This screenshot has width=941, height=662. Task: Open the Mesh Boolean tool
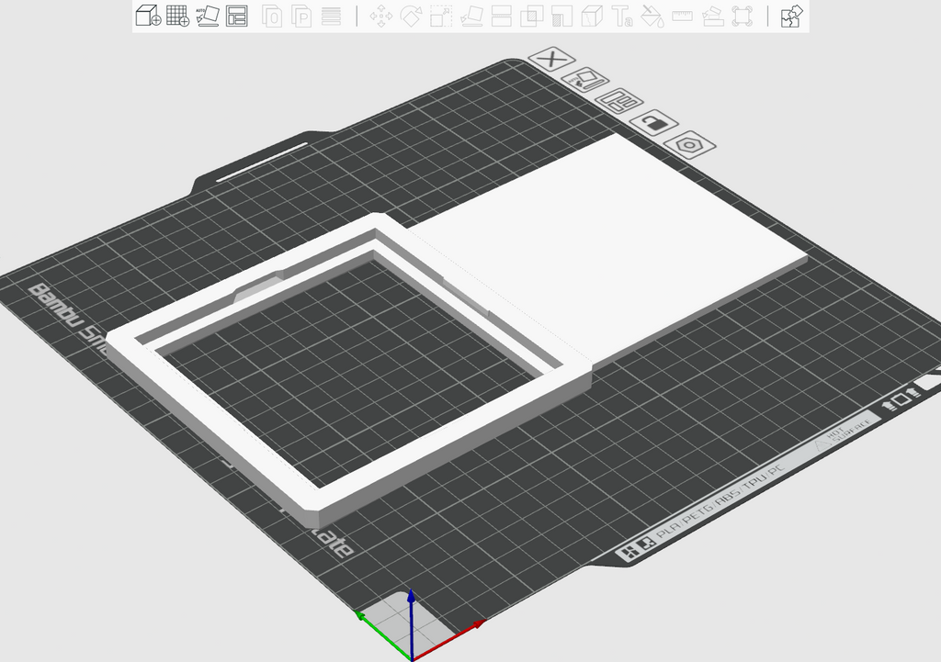pyautogui.click(x=532, y=17)
